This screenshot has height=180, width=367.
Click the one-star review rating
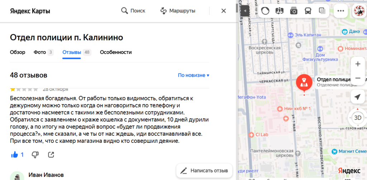[x=24, y=89]
